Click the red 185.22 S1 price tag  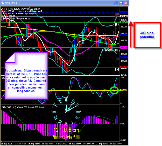[124, 67]
